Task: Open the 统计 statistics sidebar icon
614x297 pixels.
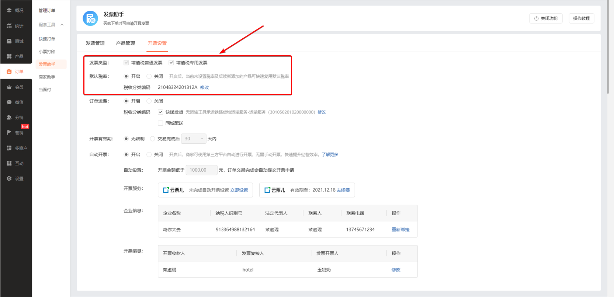Action: tap(9, 26)
